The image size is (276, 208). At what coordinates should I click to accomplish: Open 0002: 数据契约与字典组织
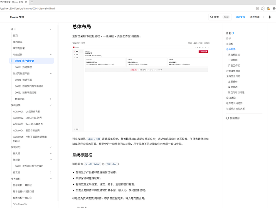[x=29, y=86]
